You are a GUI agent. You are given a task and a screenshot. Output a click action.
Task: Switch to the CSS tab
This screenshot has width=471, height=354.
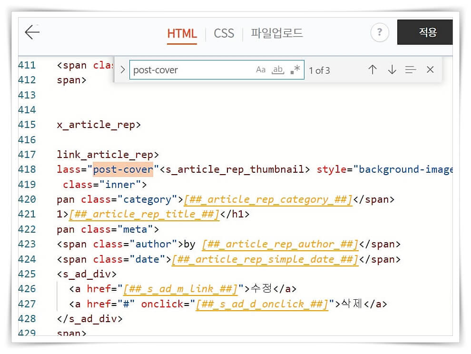[223, 33]
